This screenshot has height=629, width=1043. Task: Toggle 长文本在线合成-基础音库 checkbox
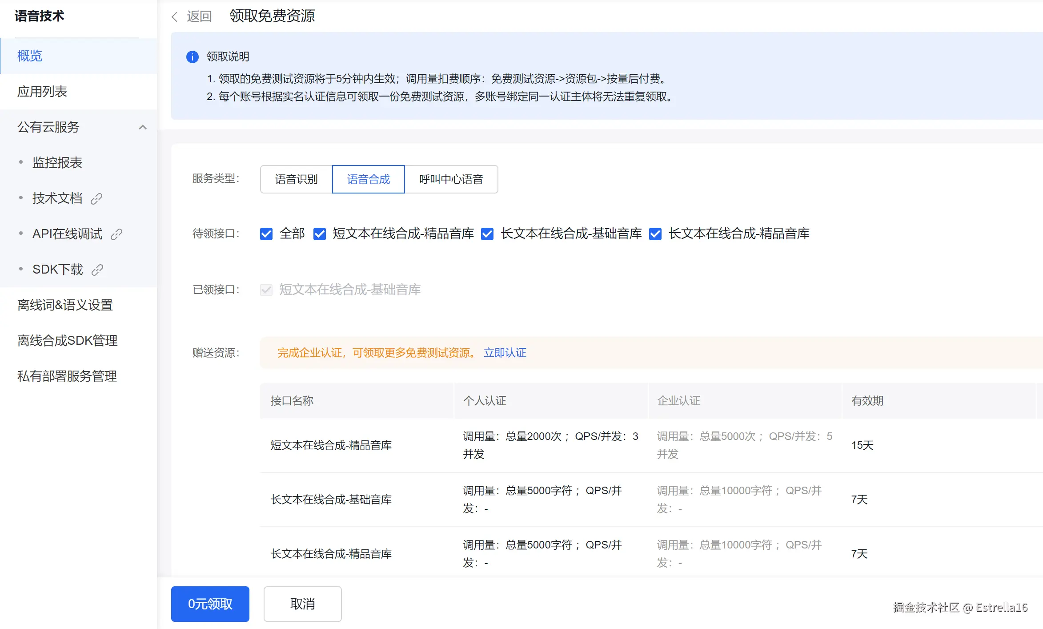[487, 234]
